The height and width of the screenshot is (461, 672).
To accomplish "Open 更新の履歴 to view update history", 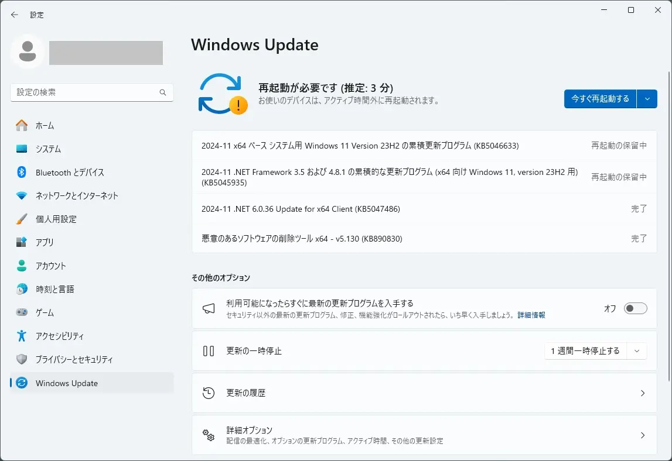I will pyautogui.click(x=424, y=393).
